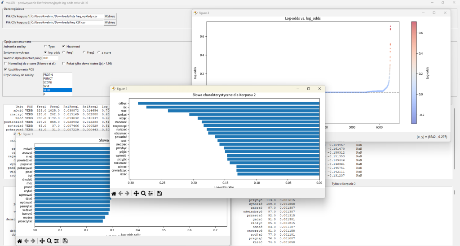Click the 'Słowa charakterystyczne dla Korpusu 2' chart title
The height and width of the screenshot is (246, 460).
tap(224, 95)
